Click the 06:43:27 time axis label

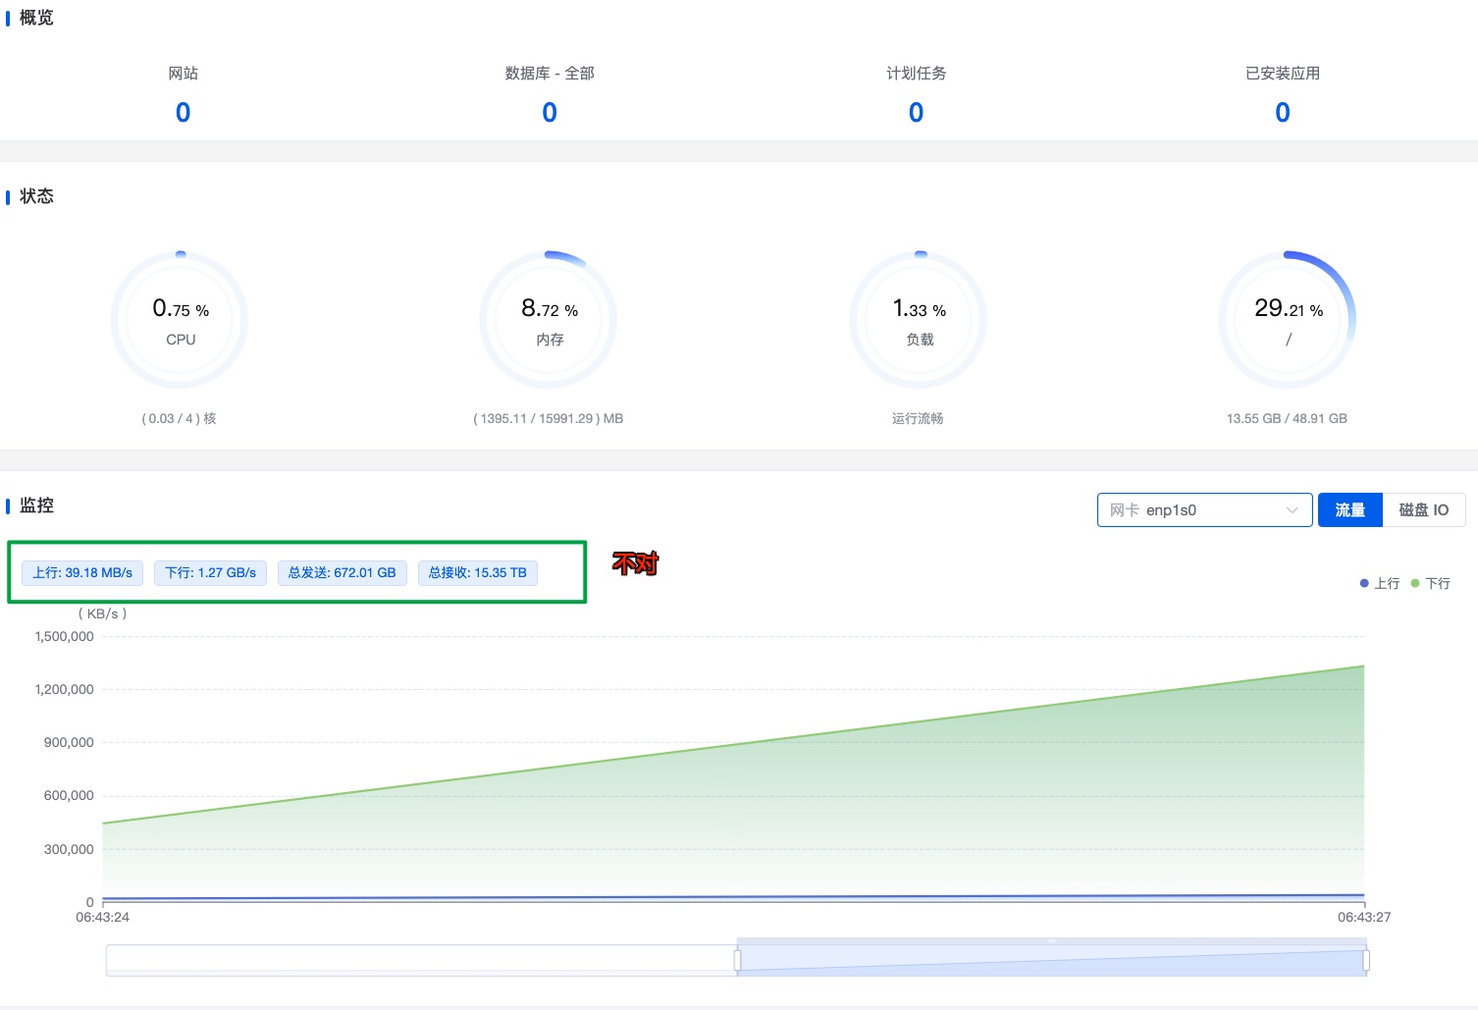1364,918
